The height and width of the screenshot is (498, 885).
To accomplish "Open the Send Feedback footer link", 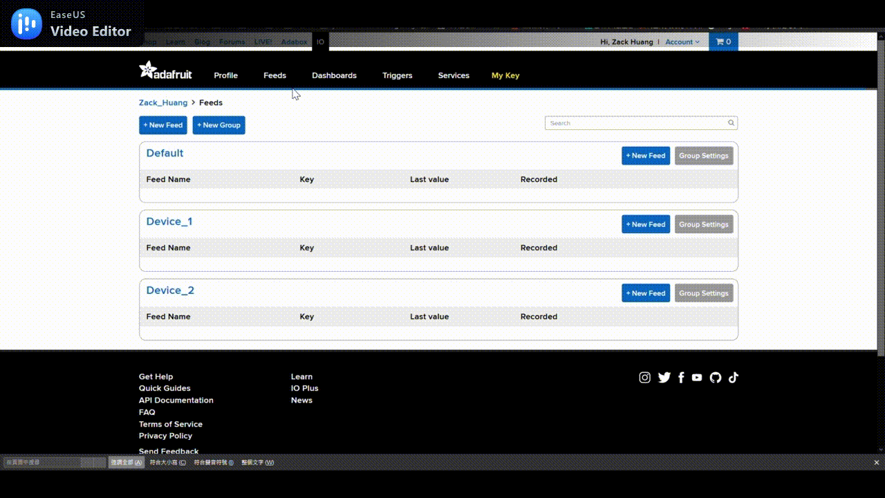I will coord(169,451).
